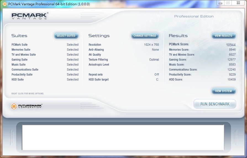
Task: Click the Communications Score value 12240
Action: [232, 69]
